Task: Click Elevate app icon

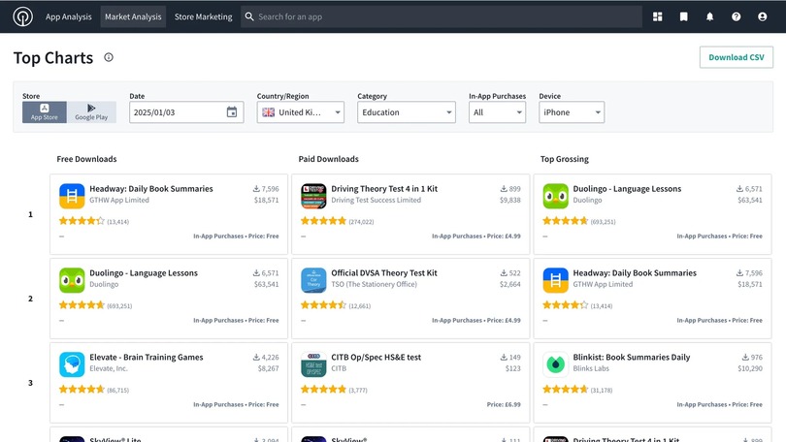Action: 72,363
